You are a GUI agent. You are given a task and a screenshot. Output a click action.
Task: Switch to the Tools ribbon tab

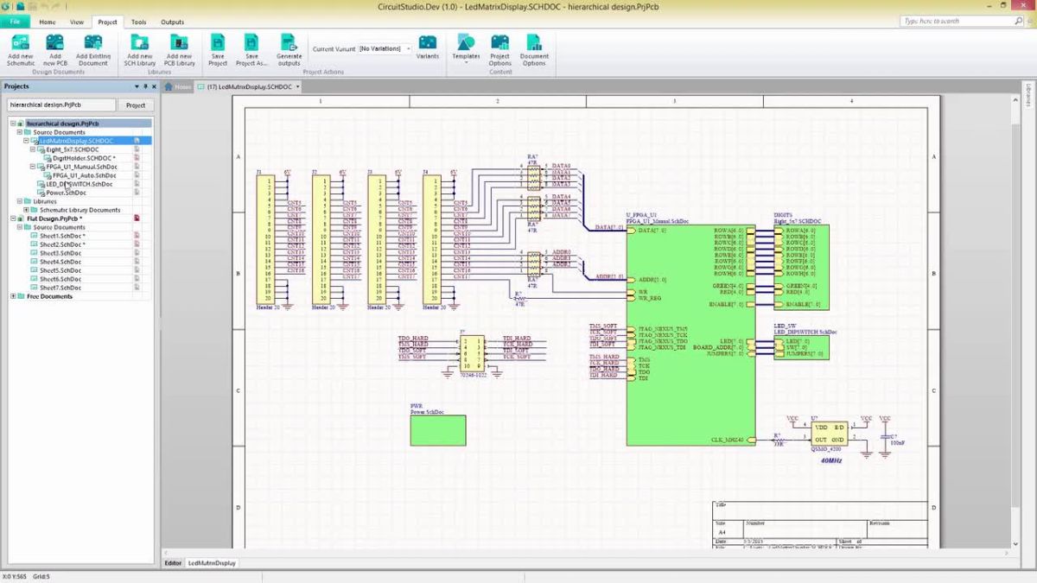pyautogui.click(x=137, y=22)
